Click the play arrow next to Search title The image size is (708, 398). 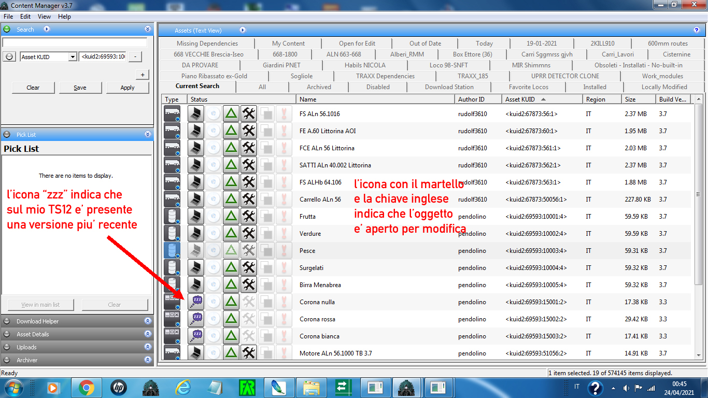coord(47,30)
